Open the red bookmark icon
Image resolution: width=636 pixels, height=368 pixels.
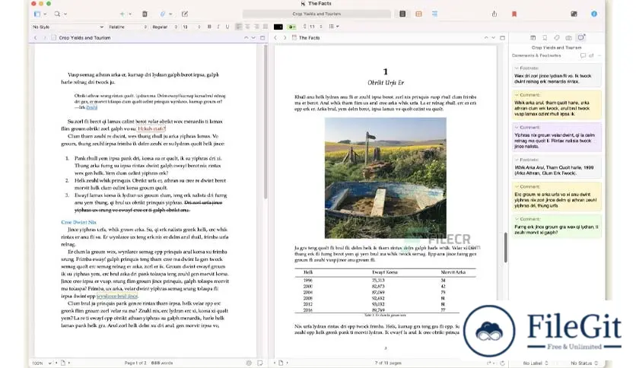tap(514, 14)
